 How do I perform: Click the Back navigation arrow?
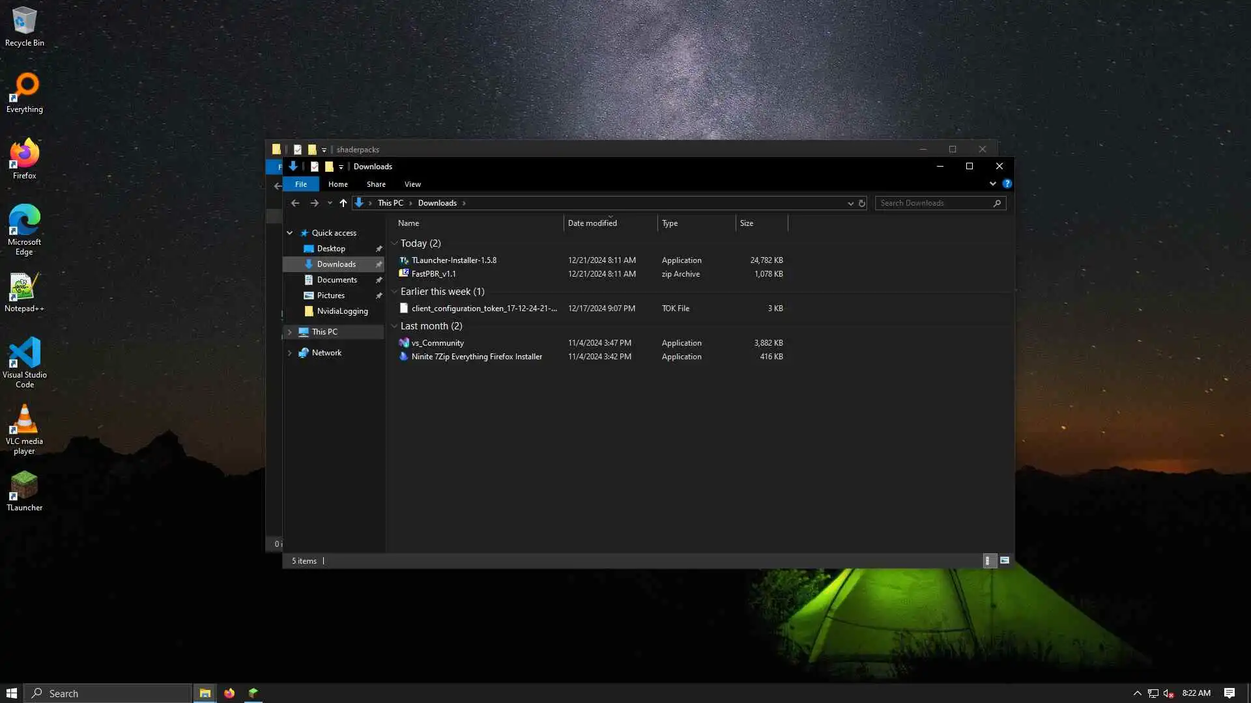tap(295, 203)
